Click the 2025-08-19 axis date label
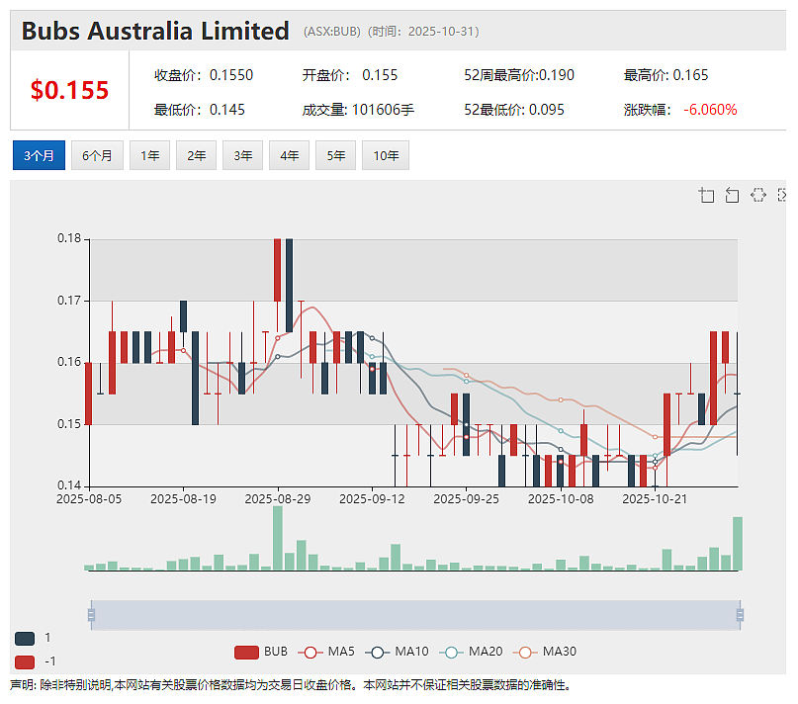This screenshot has width=798, height=704. [183, 499]
